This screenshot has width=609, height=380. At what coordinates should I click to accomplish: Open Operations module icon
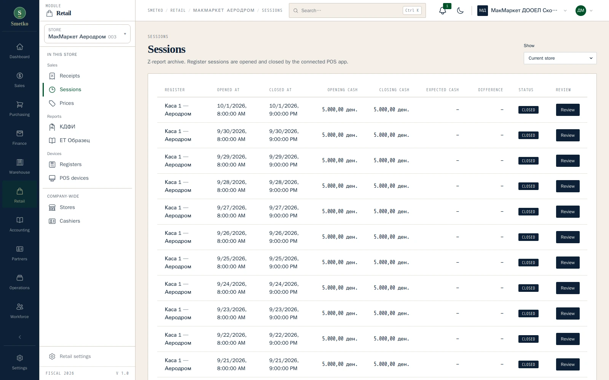click(19, 278)
